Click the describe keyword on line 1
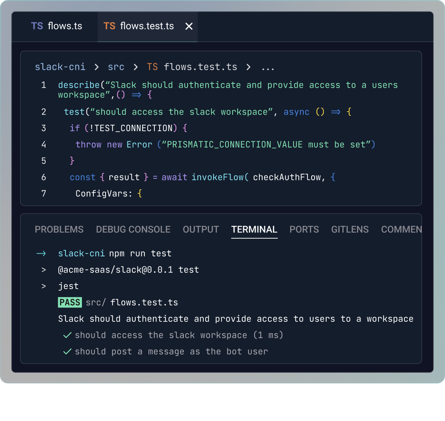Image resolution: width=445 pixels, height=421 pixels. (x=79, y=85)
